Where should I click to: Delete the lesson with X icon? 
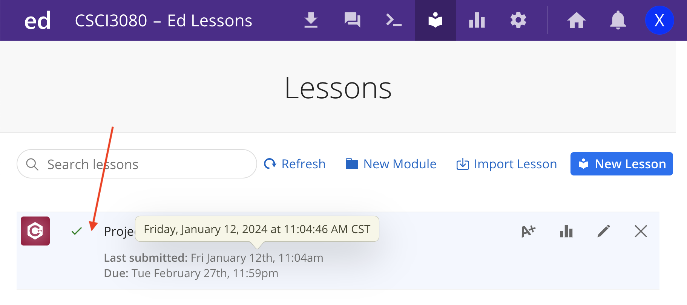point(641,231)
